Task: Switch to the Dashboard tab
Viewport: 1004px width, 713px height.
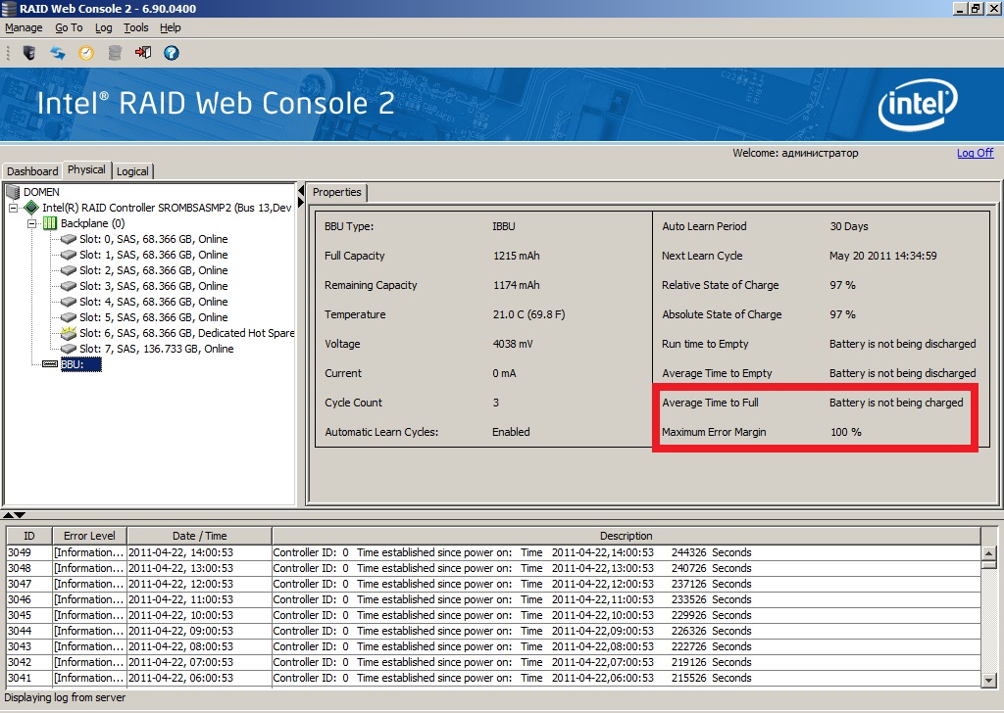Action: coord(32,171)
